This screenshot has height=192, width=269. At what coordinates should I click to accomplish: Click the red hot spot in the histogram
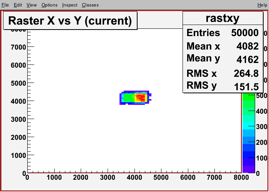[x=141, y=97]
